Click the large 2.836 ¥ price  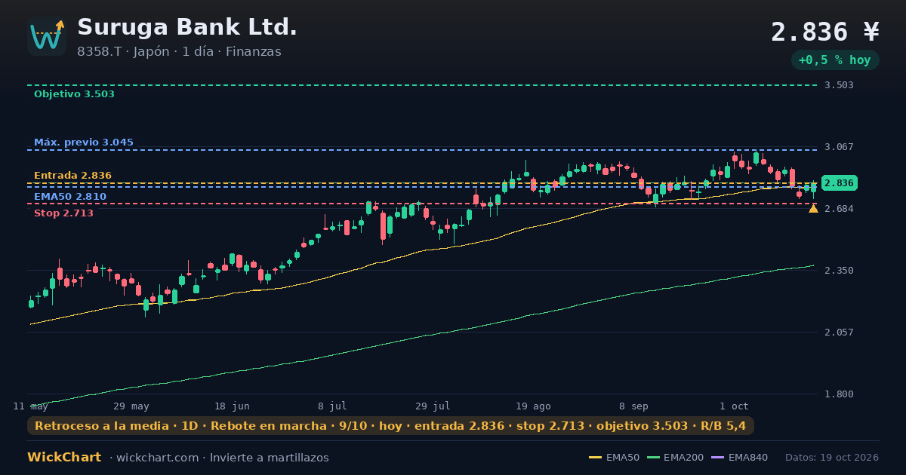825,32
